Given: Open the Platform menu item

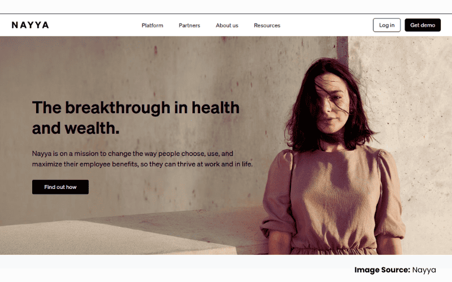Looking at the screenshot, I should (x=152, y=25).
